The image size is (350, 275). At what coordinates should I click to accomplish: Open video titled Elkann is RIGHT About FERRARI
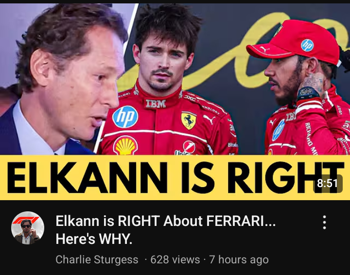coord(165,230)
